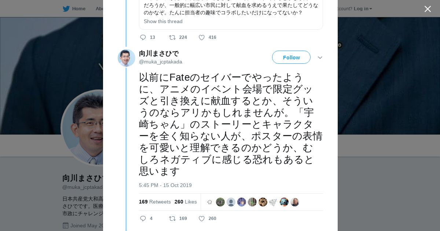Image resolution: width=440 pixels, height=231 pixels.
Task: Like the main tweet with 260 likes
Action: 202,219
